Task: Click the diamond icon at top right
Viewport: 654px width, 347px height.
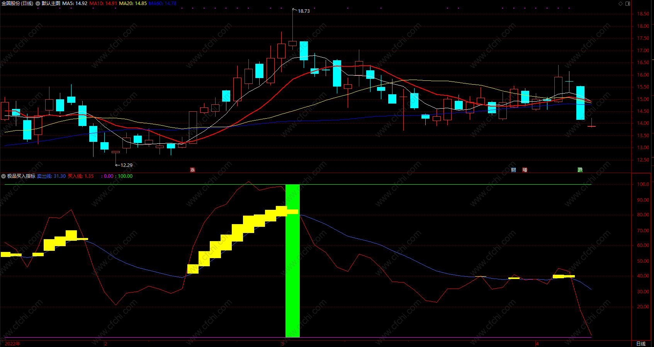Action: tap(620, 3)
